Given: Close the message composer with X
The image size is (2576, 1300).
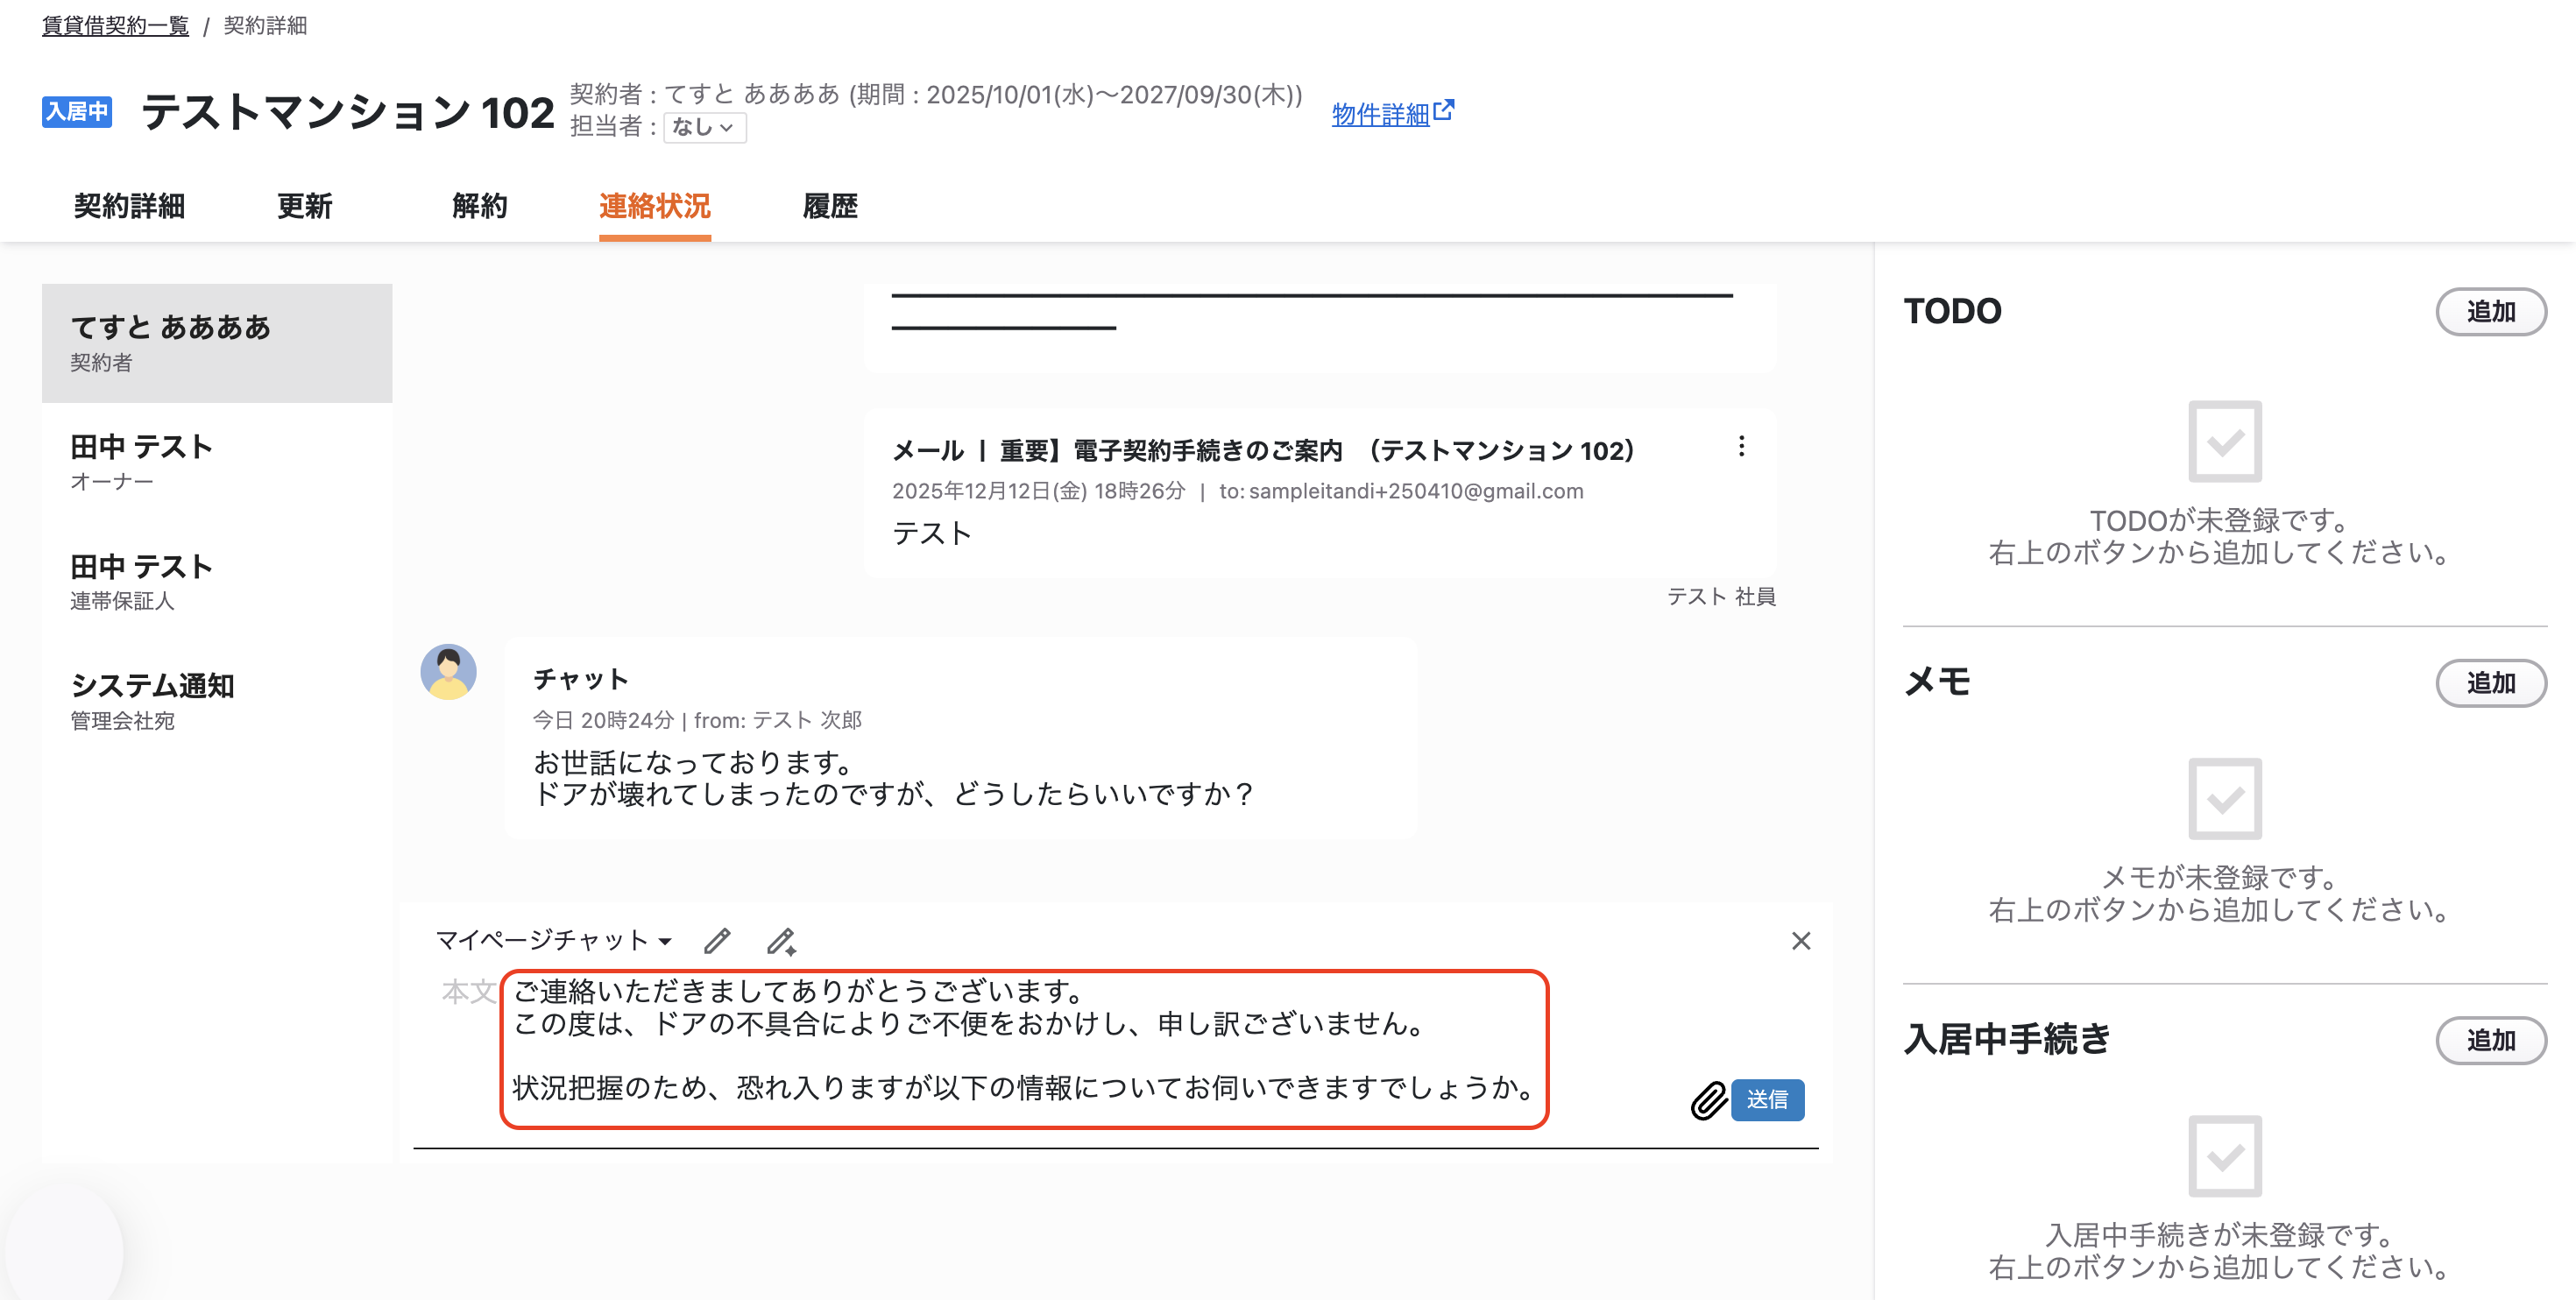Looking at the screenshot, I should [1801, 941].
